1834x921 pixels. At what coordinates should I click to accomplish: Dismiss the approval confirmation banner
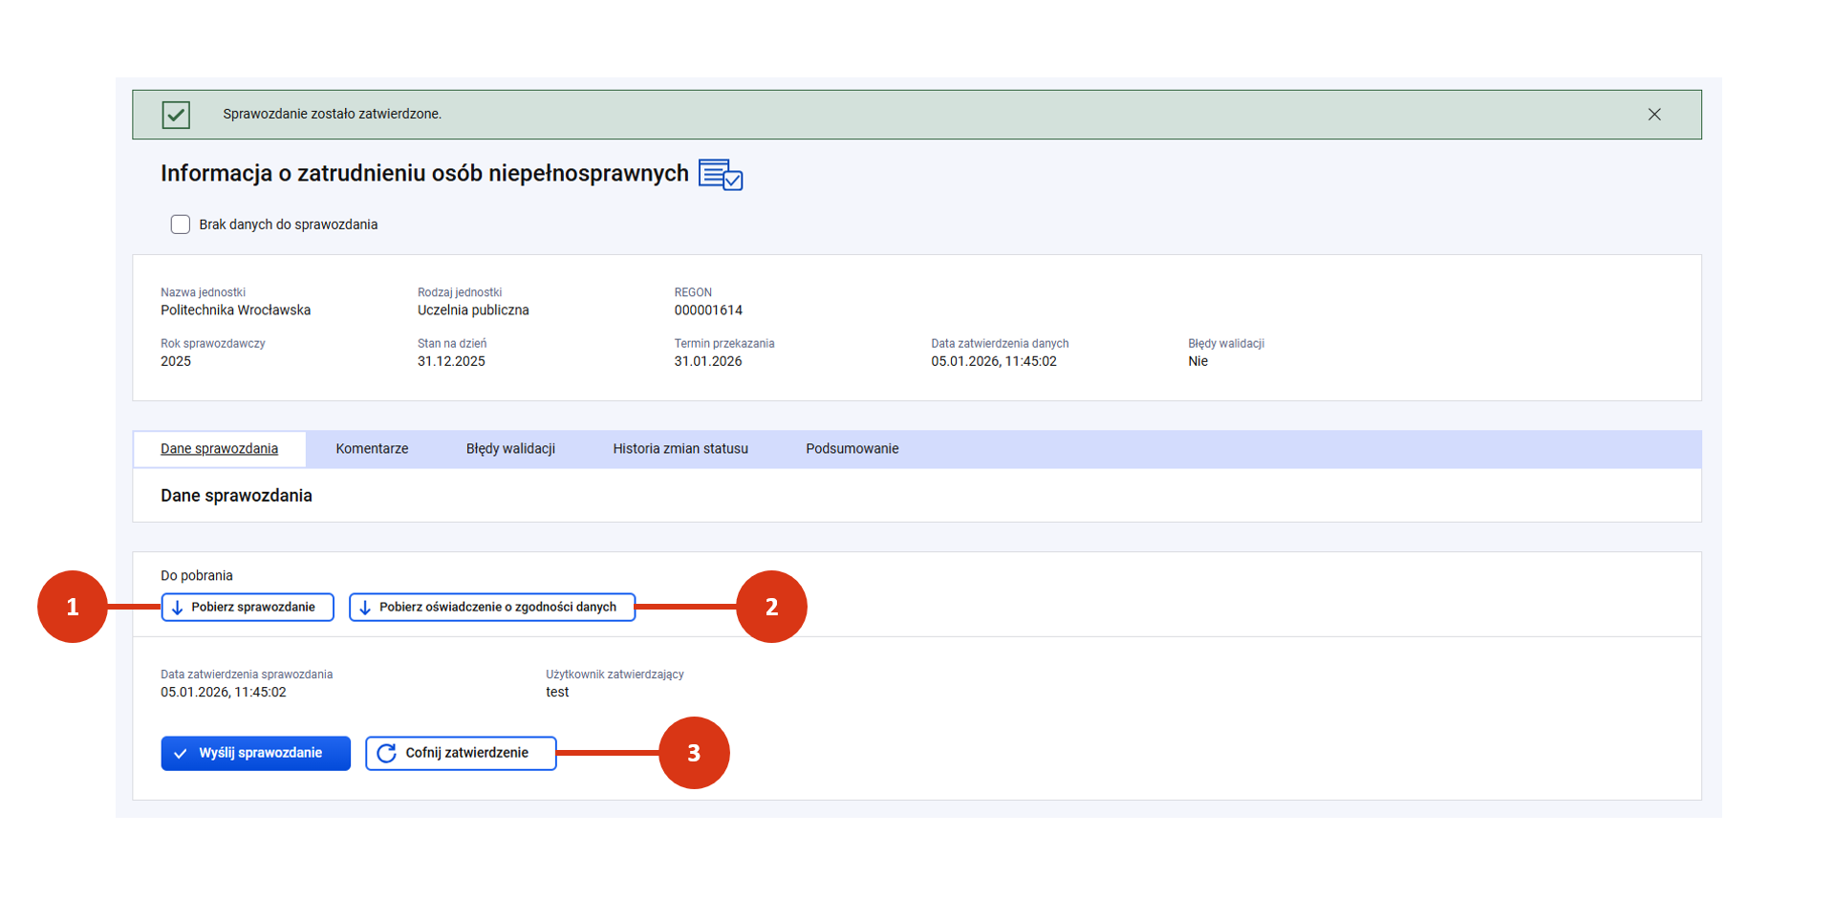[x=1653, y=115]
